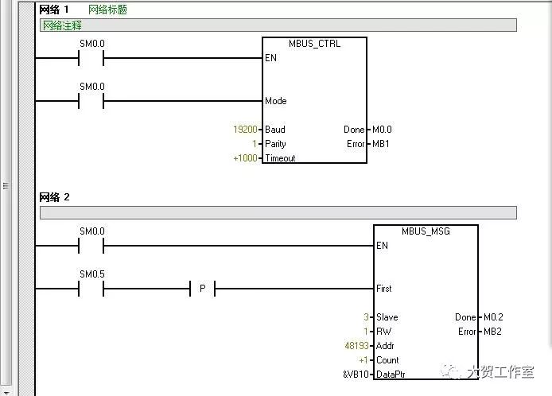Viewport: 552px width, 396px height.
Task: Click the DataPtr pin label
Action: coord(391,375)
